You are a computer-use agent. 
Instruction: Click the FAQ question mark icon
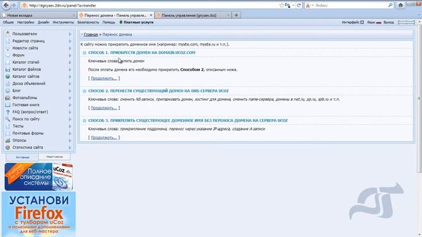[x=8, y=112]
